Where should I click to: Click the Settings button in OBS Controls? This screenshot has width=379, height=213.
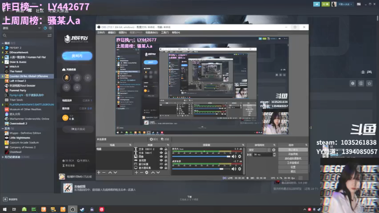point(293,167)
